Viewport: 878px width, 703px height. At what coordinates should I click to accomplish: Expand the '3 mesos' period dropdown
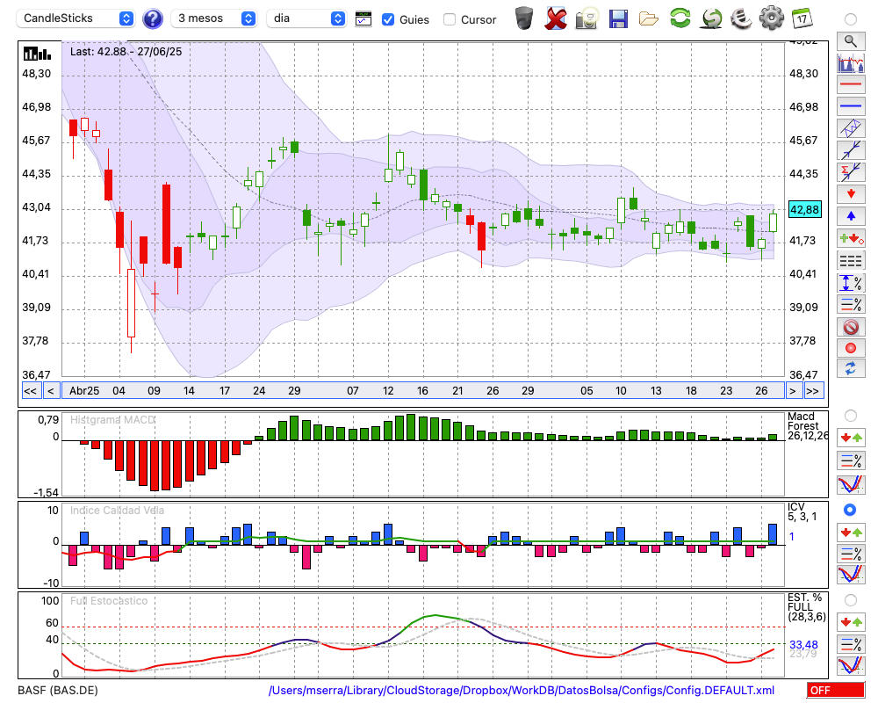213,18
